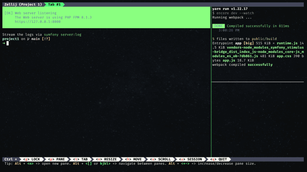The height and width of the screenshot is (172, 307).
Task: Focus the empty lower right pane
Action: click(257, 119)
